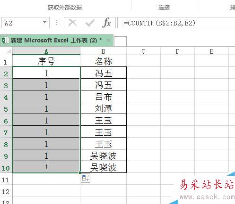Click the 连接 ribbon group label
This screenshot has height=204, width=235.
164,7
